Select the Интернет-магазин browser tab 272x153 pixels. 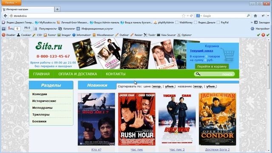click(28, 9)
